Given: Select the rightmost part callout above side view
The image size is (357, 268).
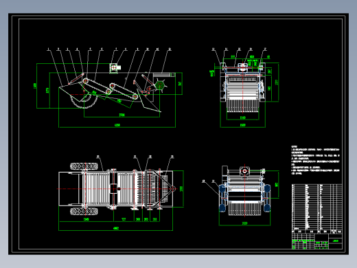Looking at the screenshot, I should (170, 49).
